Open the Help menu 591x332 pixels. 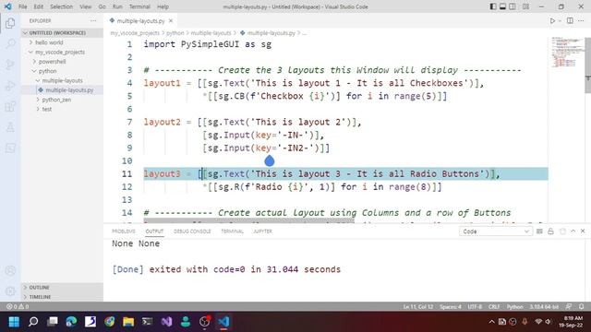[x=163, y=6]
